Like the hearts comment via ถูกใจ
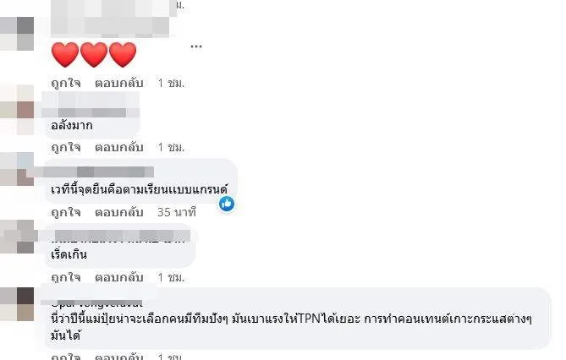Image resolution: width=566 pixels, height=360 pixels. tap(66, 84)
